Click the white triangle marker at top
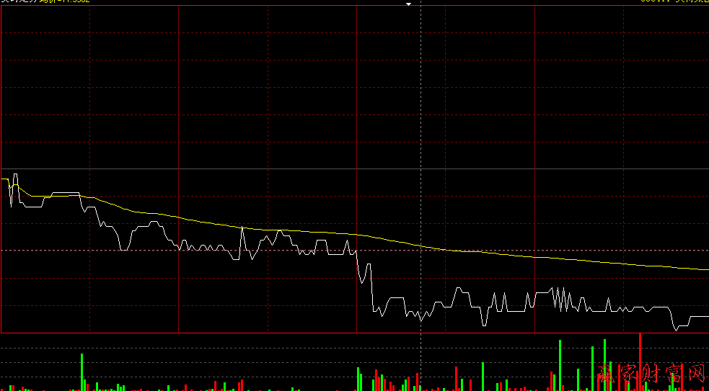The height and width of the screenshot is (391, 709). [408, 4]
